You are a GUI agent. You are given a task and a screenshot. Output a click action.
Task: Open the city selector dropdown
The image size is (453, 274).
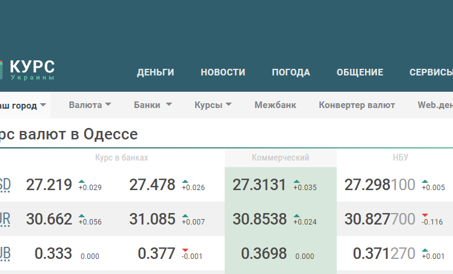[x=23, y=106]
